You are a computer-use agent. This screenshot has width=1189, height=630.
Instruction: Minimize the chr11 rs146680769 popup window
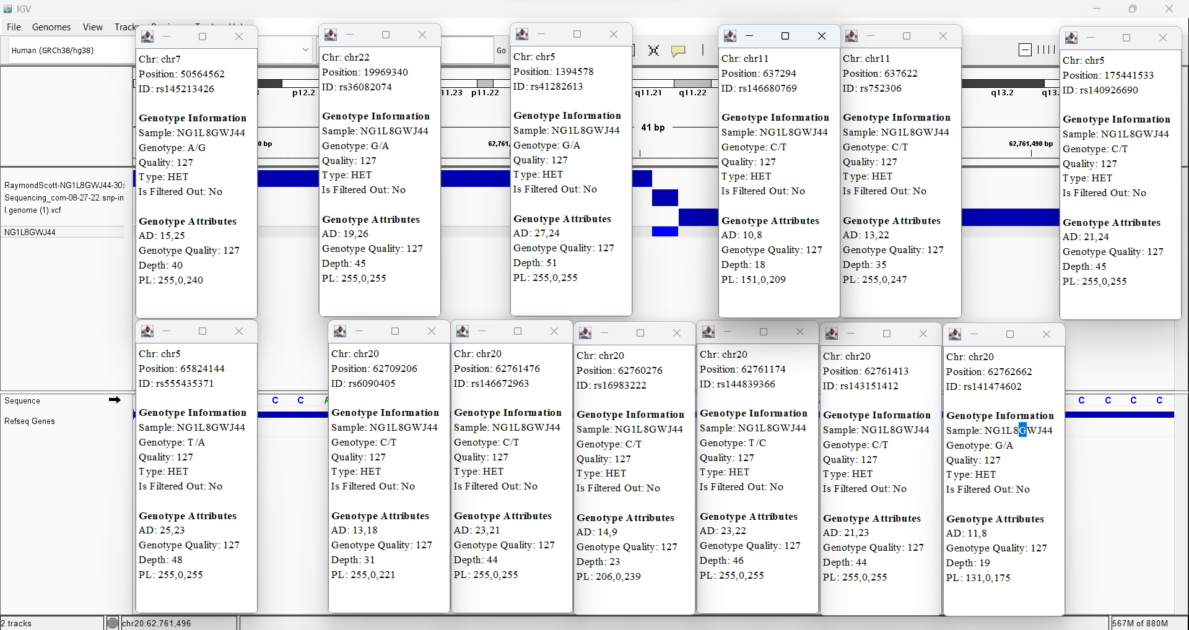(x=749, y=36)
